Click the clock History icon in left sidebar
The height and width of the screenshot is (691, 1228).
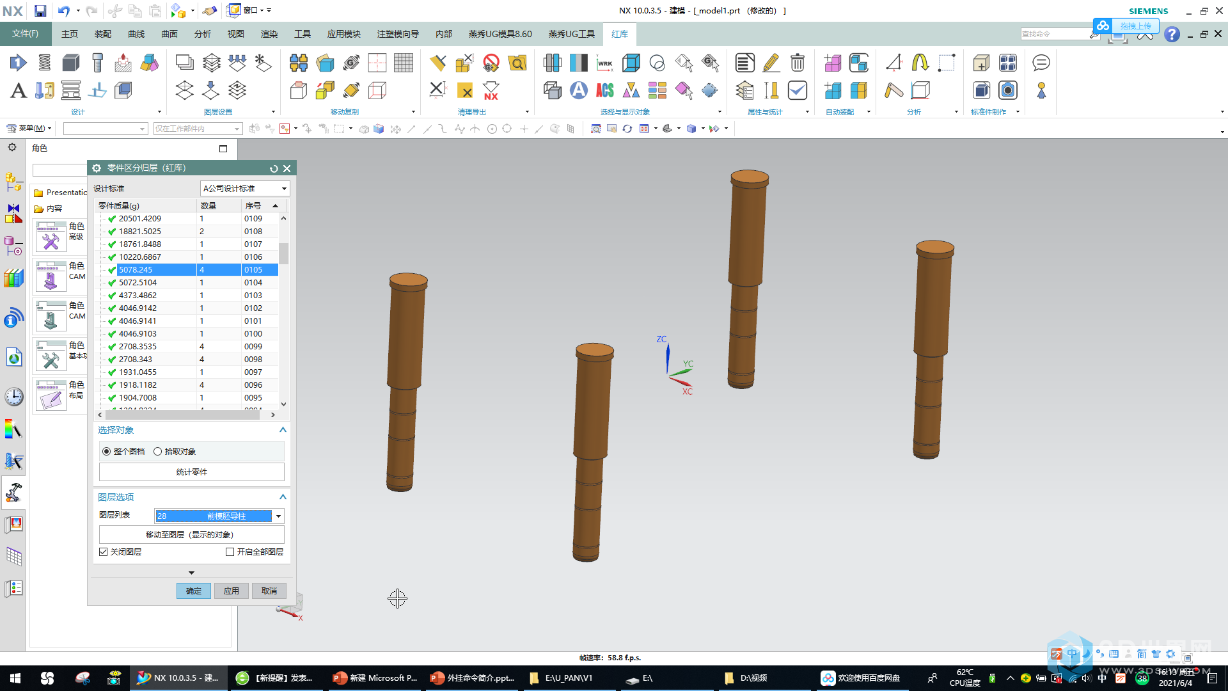[x=13, y=397]
